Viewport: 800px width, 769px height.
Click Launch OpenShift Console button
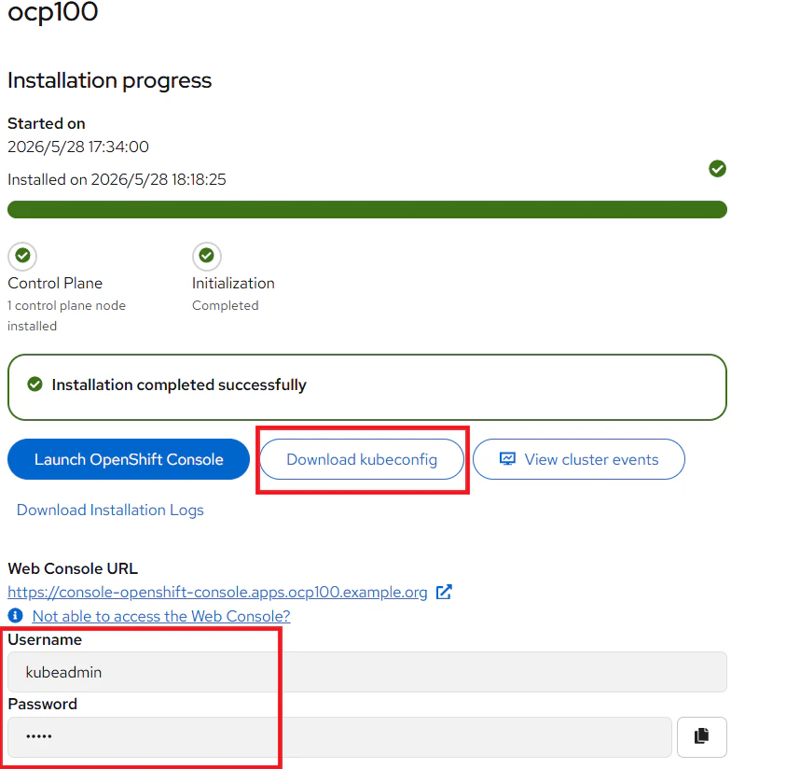click(129, 459)
